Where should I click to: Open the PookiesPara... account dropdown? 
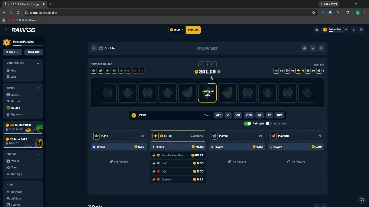(x=335, y=30)
